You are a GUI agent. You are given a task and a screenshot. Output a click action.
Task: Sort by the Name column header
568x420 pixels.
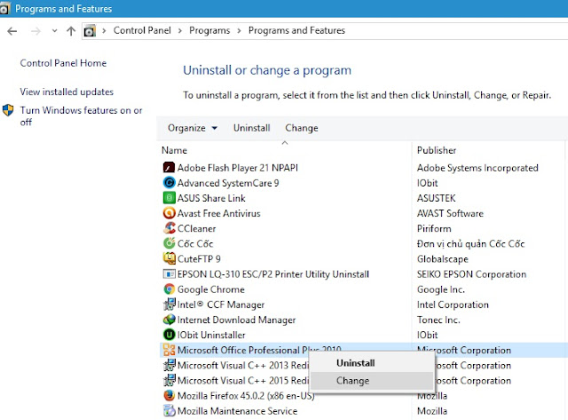click(x=174, y=150)
